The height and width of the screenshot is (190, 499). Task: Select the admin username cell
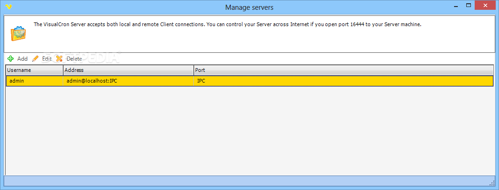[x=35, y=81]
